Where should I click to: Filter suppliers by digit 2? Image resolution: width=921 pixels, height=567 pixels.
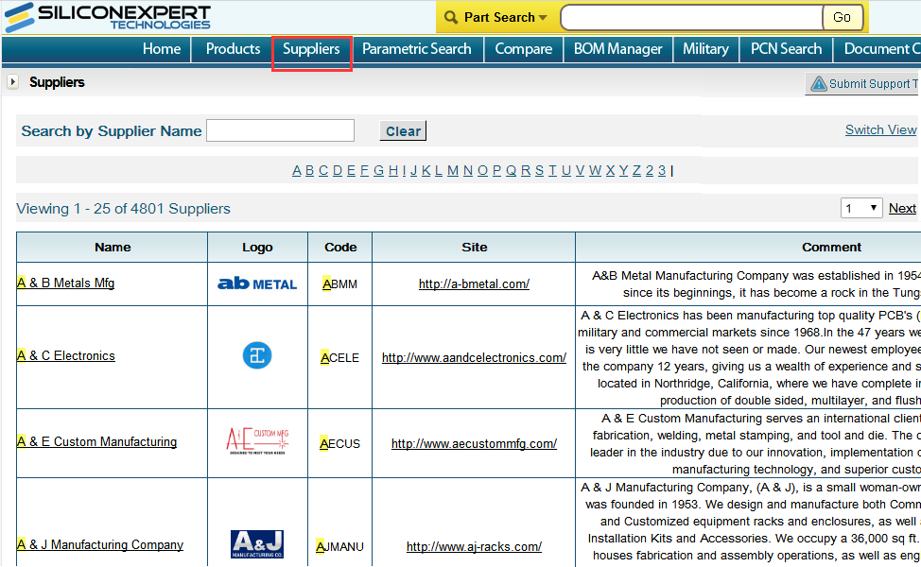649,170
